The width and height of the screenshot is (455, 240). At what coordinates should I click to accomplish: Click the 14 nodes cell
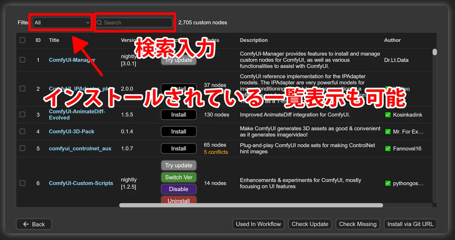(x=215, y=183)
